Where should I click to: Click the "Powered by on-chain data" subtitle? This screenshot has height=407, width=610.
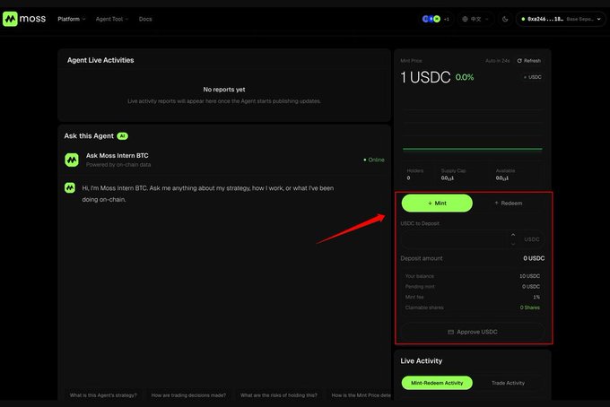(x=118, y=165)
